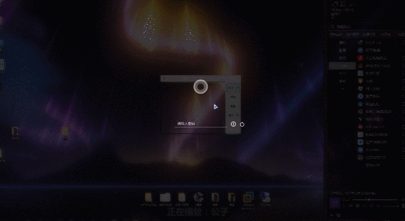This screenshot has height=221, width=405.
Task: Tick the checkbox on the 火绒 row
Action: [404, 81]
